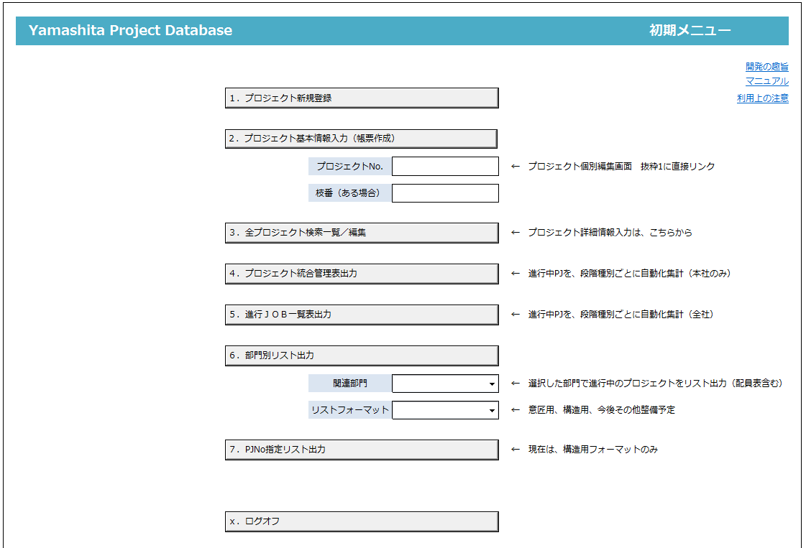Click note プロジェクト個別編集画面 抜粋1に直接リンク
This screenshot has height=548, width=806.
[x=621, y=167]
